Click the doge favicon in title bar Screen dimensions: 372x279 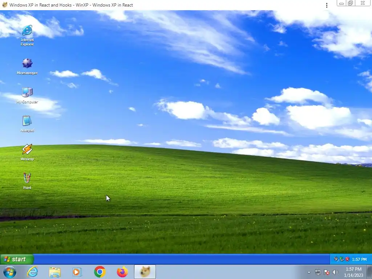5,5
